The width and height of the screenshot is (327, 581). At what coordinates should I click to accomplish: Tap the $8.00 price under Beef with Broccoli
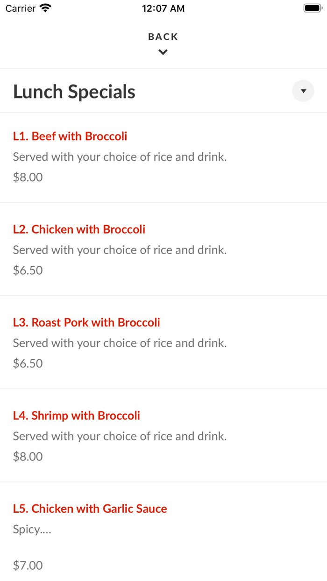click(x=28, y=177)
